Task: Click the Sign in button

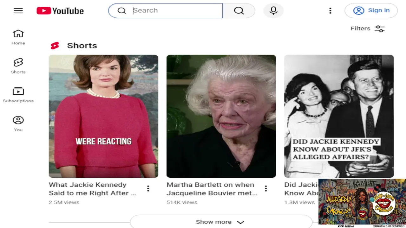Action: tap(371, 10)
